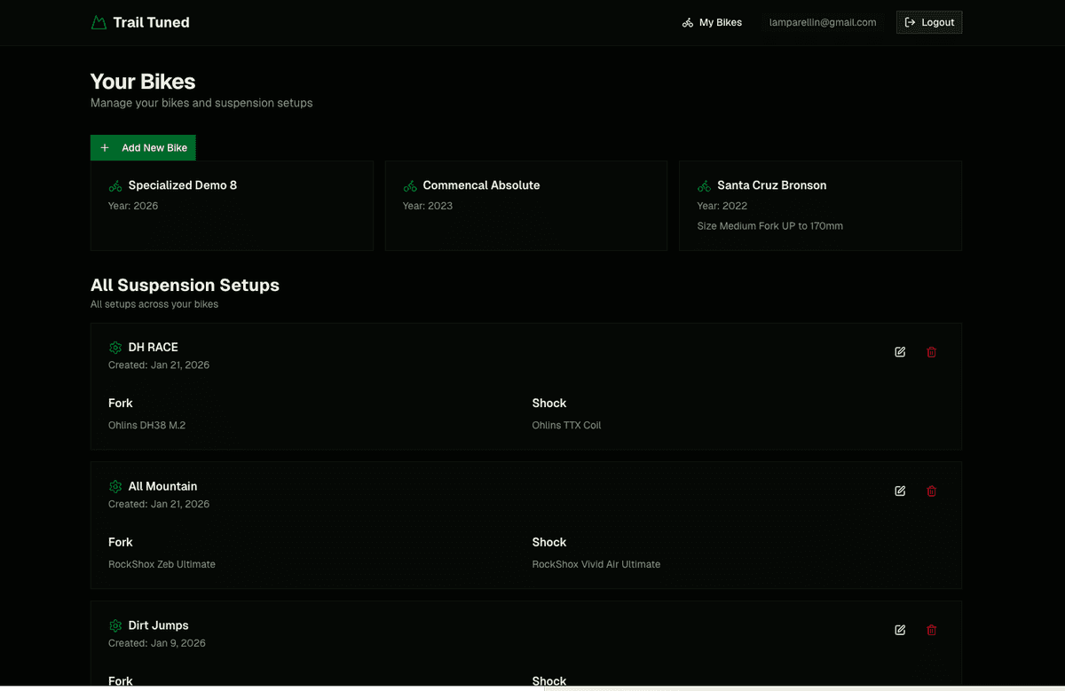The height and width of the screenshot is (691, 1065).
Task: Edit the DH RACE setup
Action: (900, 352)
